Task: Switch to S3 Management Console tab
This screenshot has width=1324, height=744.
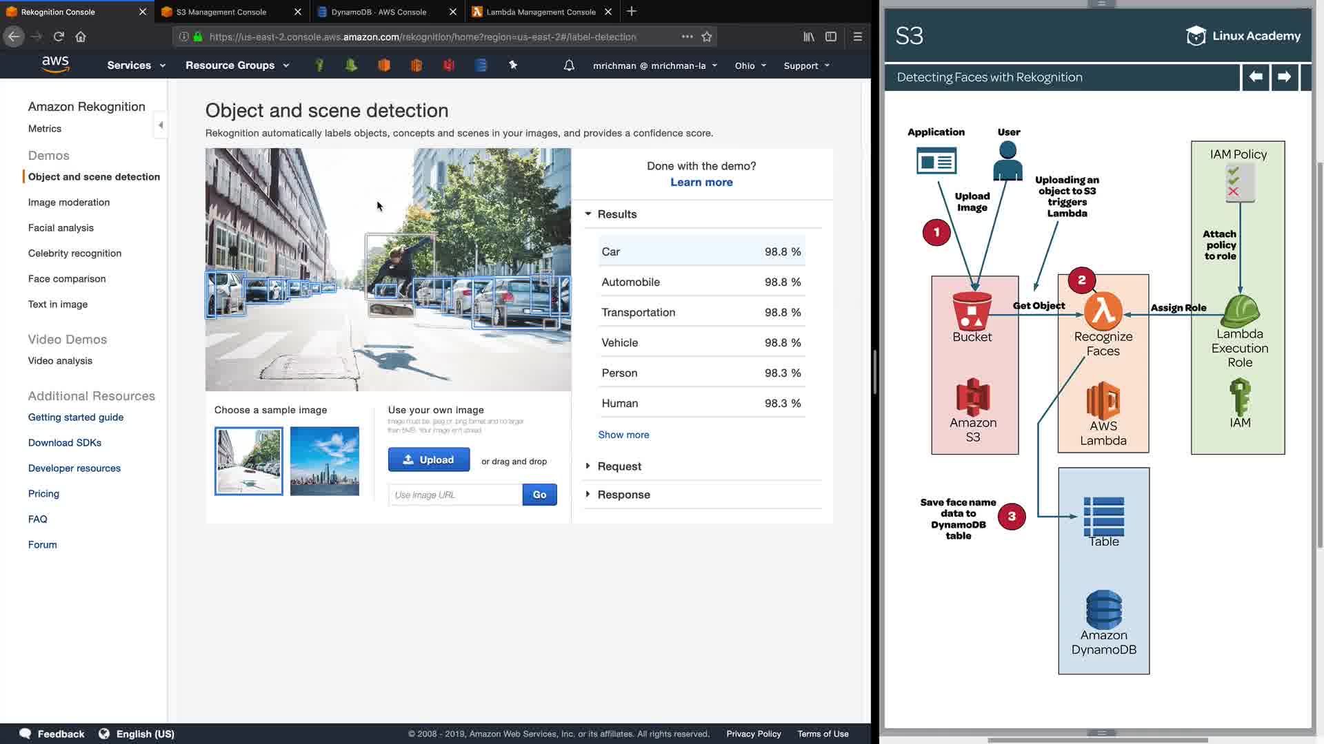Action: [x=221, y=12]
